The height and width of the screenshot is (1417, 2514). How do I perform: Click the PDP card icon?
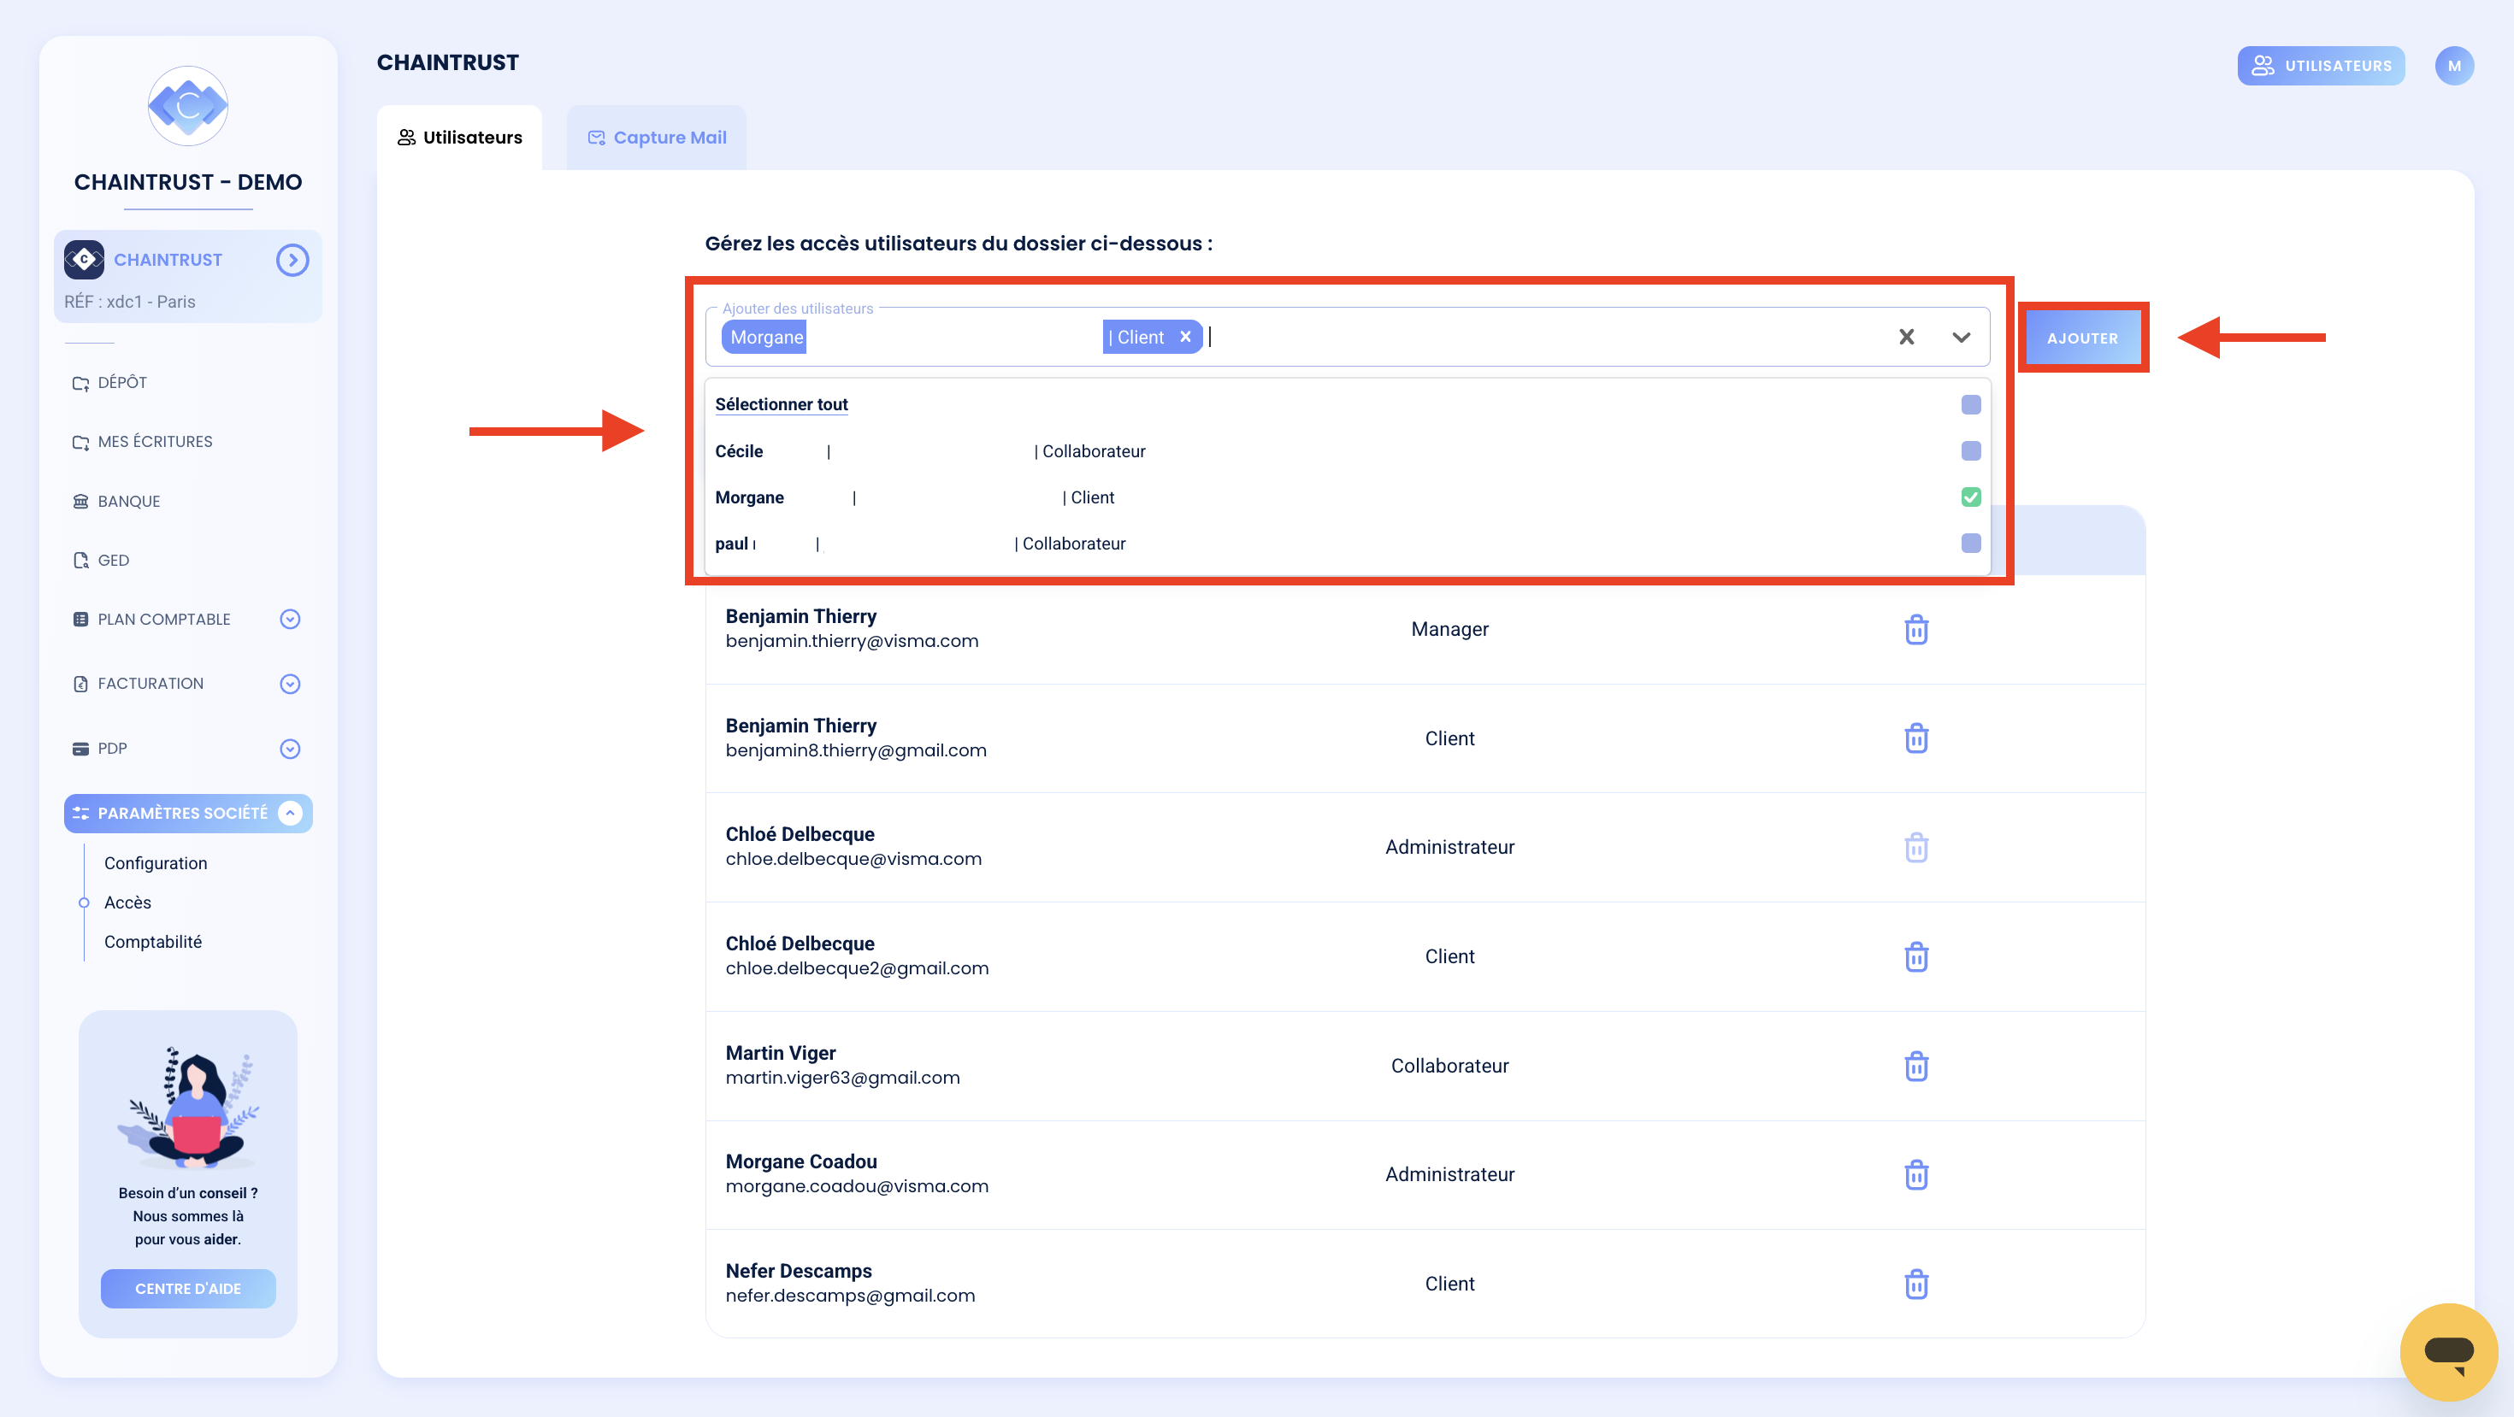tap(81, 748)
